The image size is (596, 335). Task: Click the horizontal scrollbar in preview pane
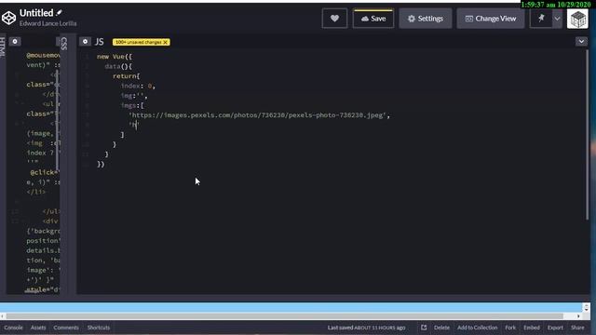284,316
